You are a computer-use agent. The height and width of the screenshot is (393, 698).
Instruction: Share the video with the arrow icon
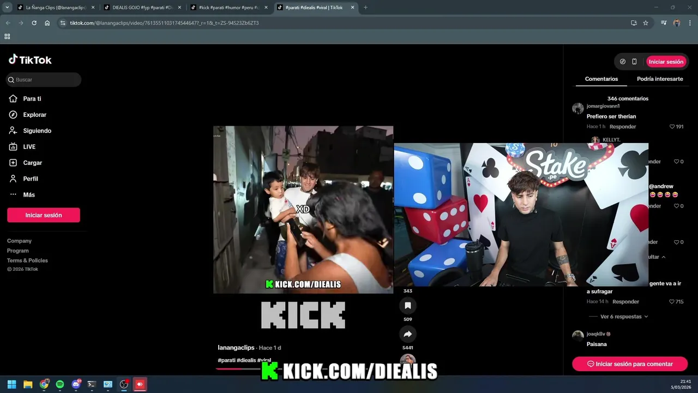(407, 334)
